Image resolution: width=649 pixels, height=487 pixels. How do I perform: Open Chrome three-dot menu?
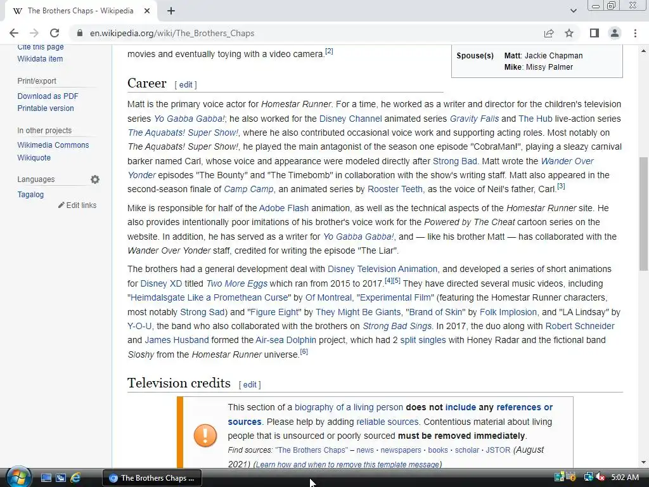(635, 33)
